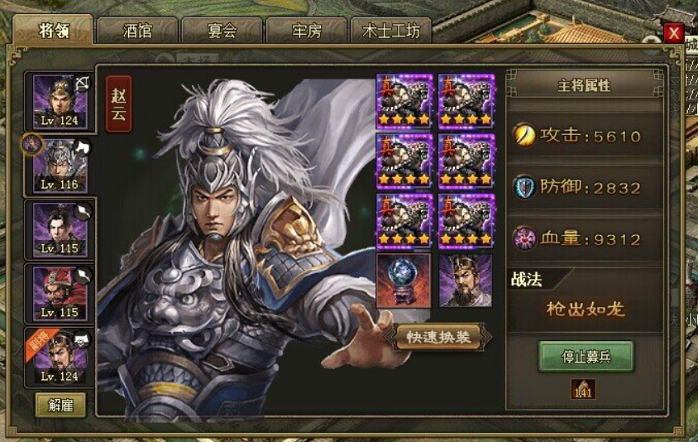The width and height of the screenshot is (698, 442).
Task: Click the 解雇 dismiss button
Action: (60, 405)
